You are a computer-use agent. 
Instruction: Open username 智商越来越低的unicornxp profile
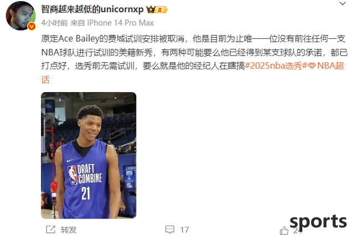[92, 9]
